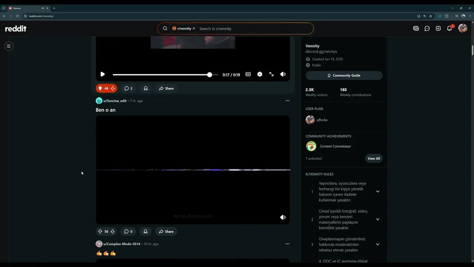Click the Ben o an video thumbnail
Viewport: 474px width, 267px height.
pos(193,169)
